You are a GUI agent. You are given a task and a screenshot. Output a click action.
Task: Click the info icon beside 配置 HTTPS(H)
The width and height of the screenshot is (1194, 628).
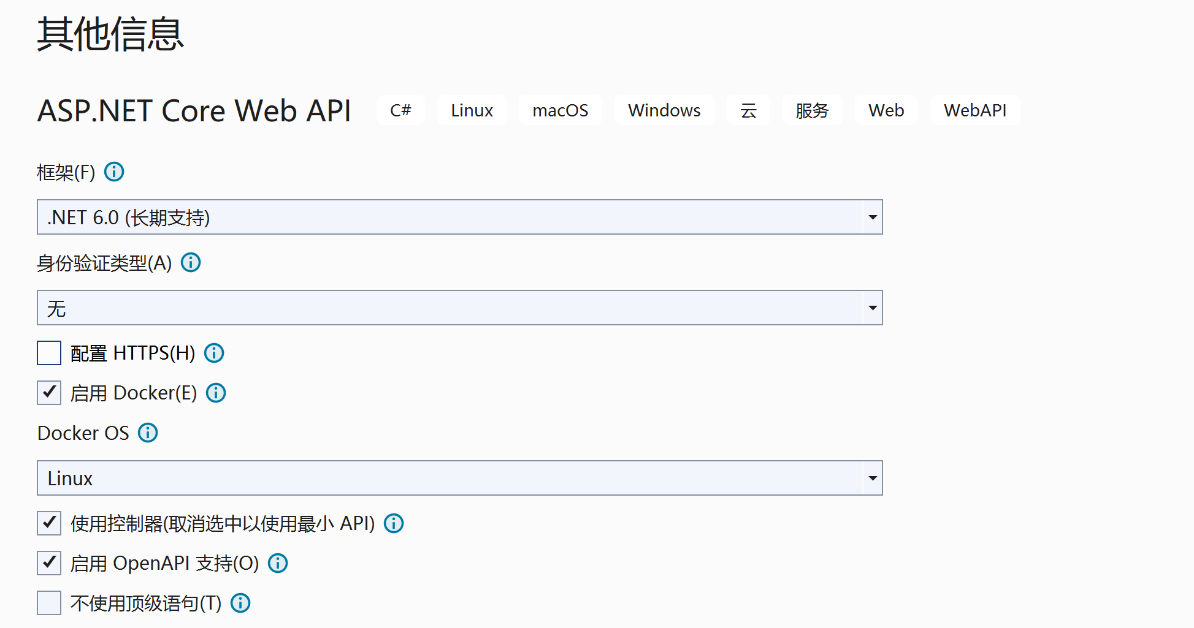point(213,353)
